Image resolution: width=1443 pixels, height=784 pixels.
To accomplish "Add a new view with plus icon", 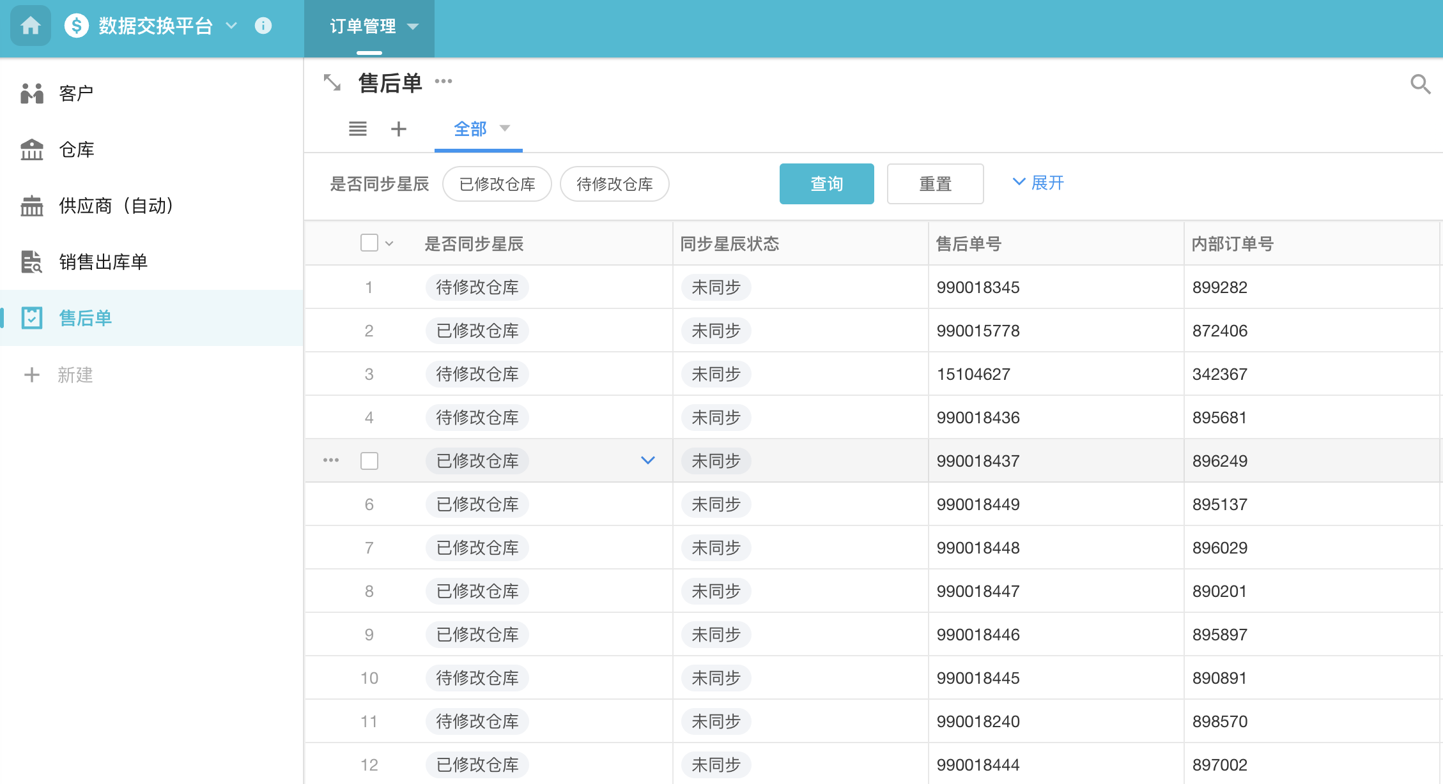I will click(x=399, y=129).
